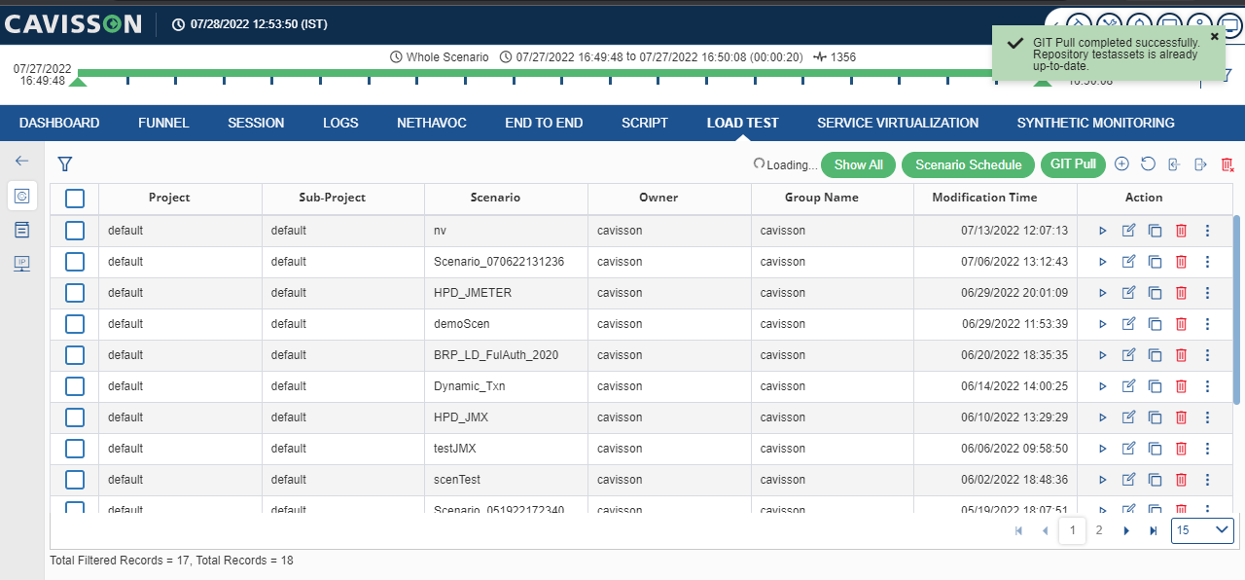Click the export scenario icon
This screenshot has height=580, width=1245.
[1200, 164]
